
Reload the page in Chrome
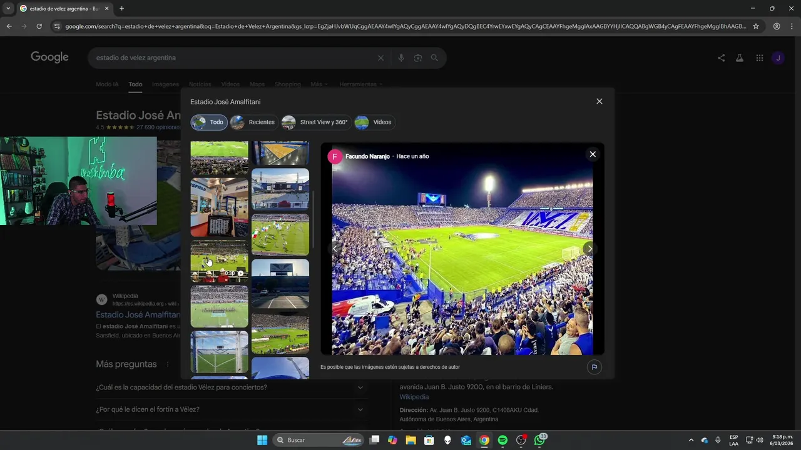point(39,26)
